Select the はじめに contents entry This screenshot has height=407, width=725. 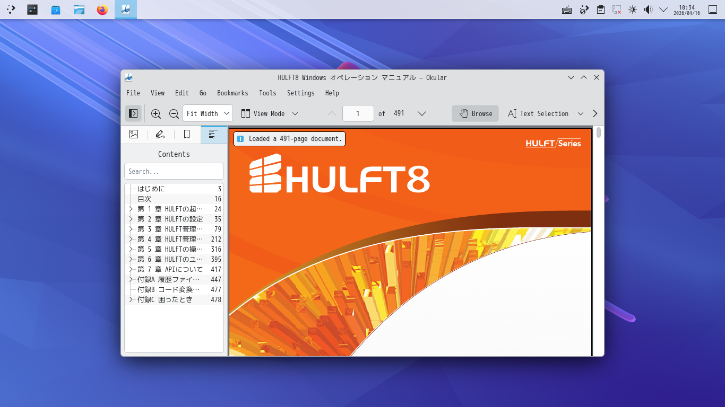point(174,189)
